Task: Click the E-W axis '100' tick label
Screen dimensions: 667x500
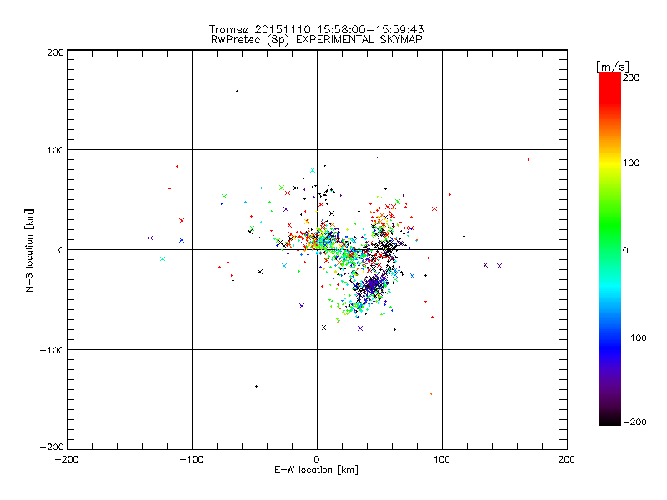Action: [x=442, y=459]
